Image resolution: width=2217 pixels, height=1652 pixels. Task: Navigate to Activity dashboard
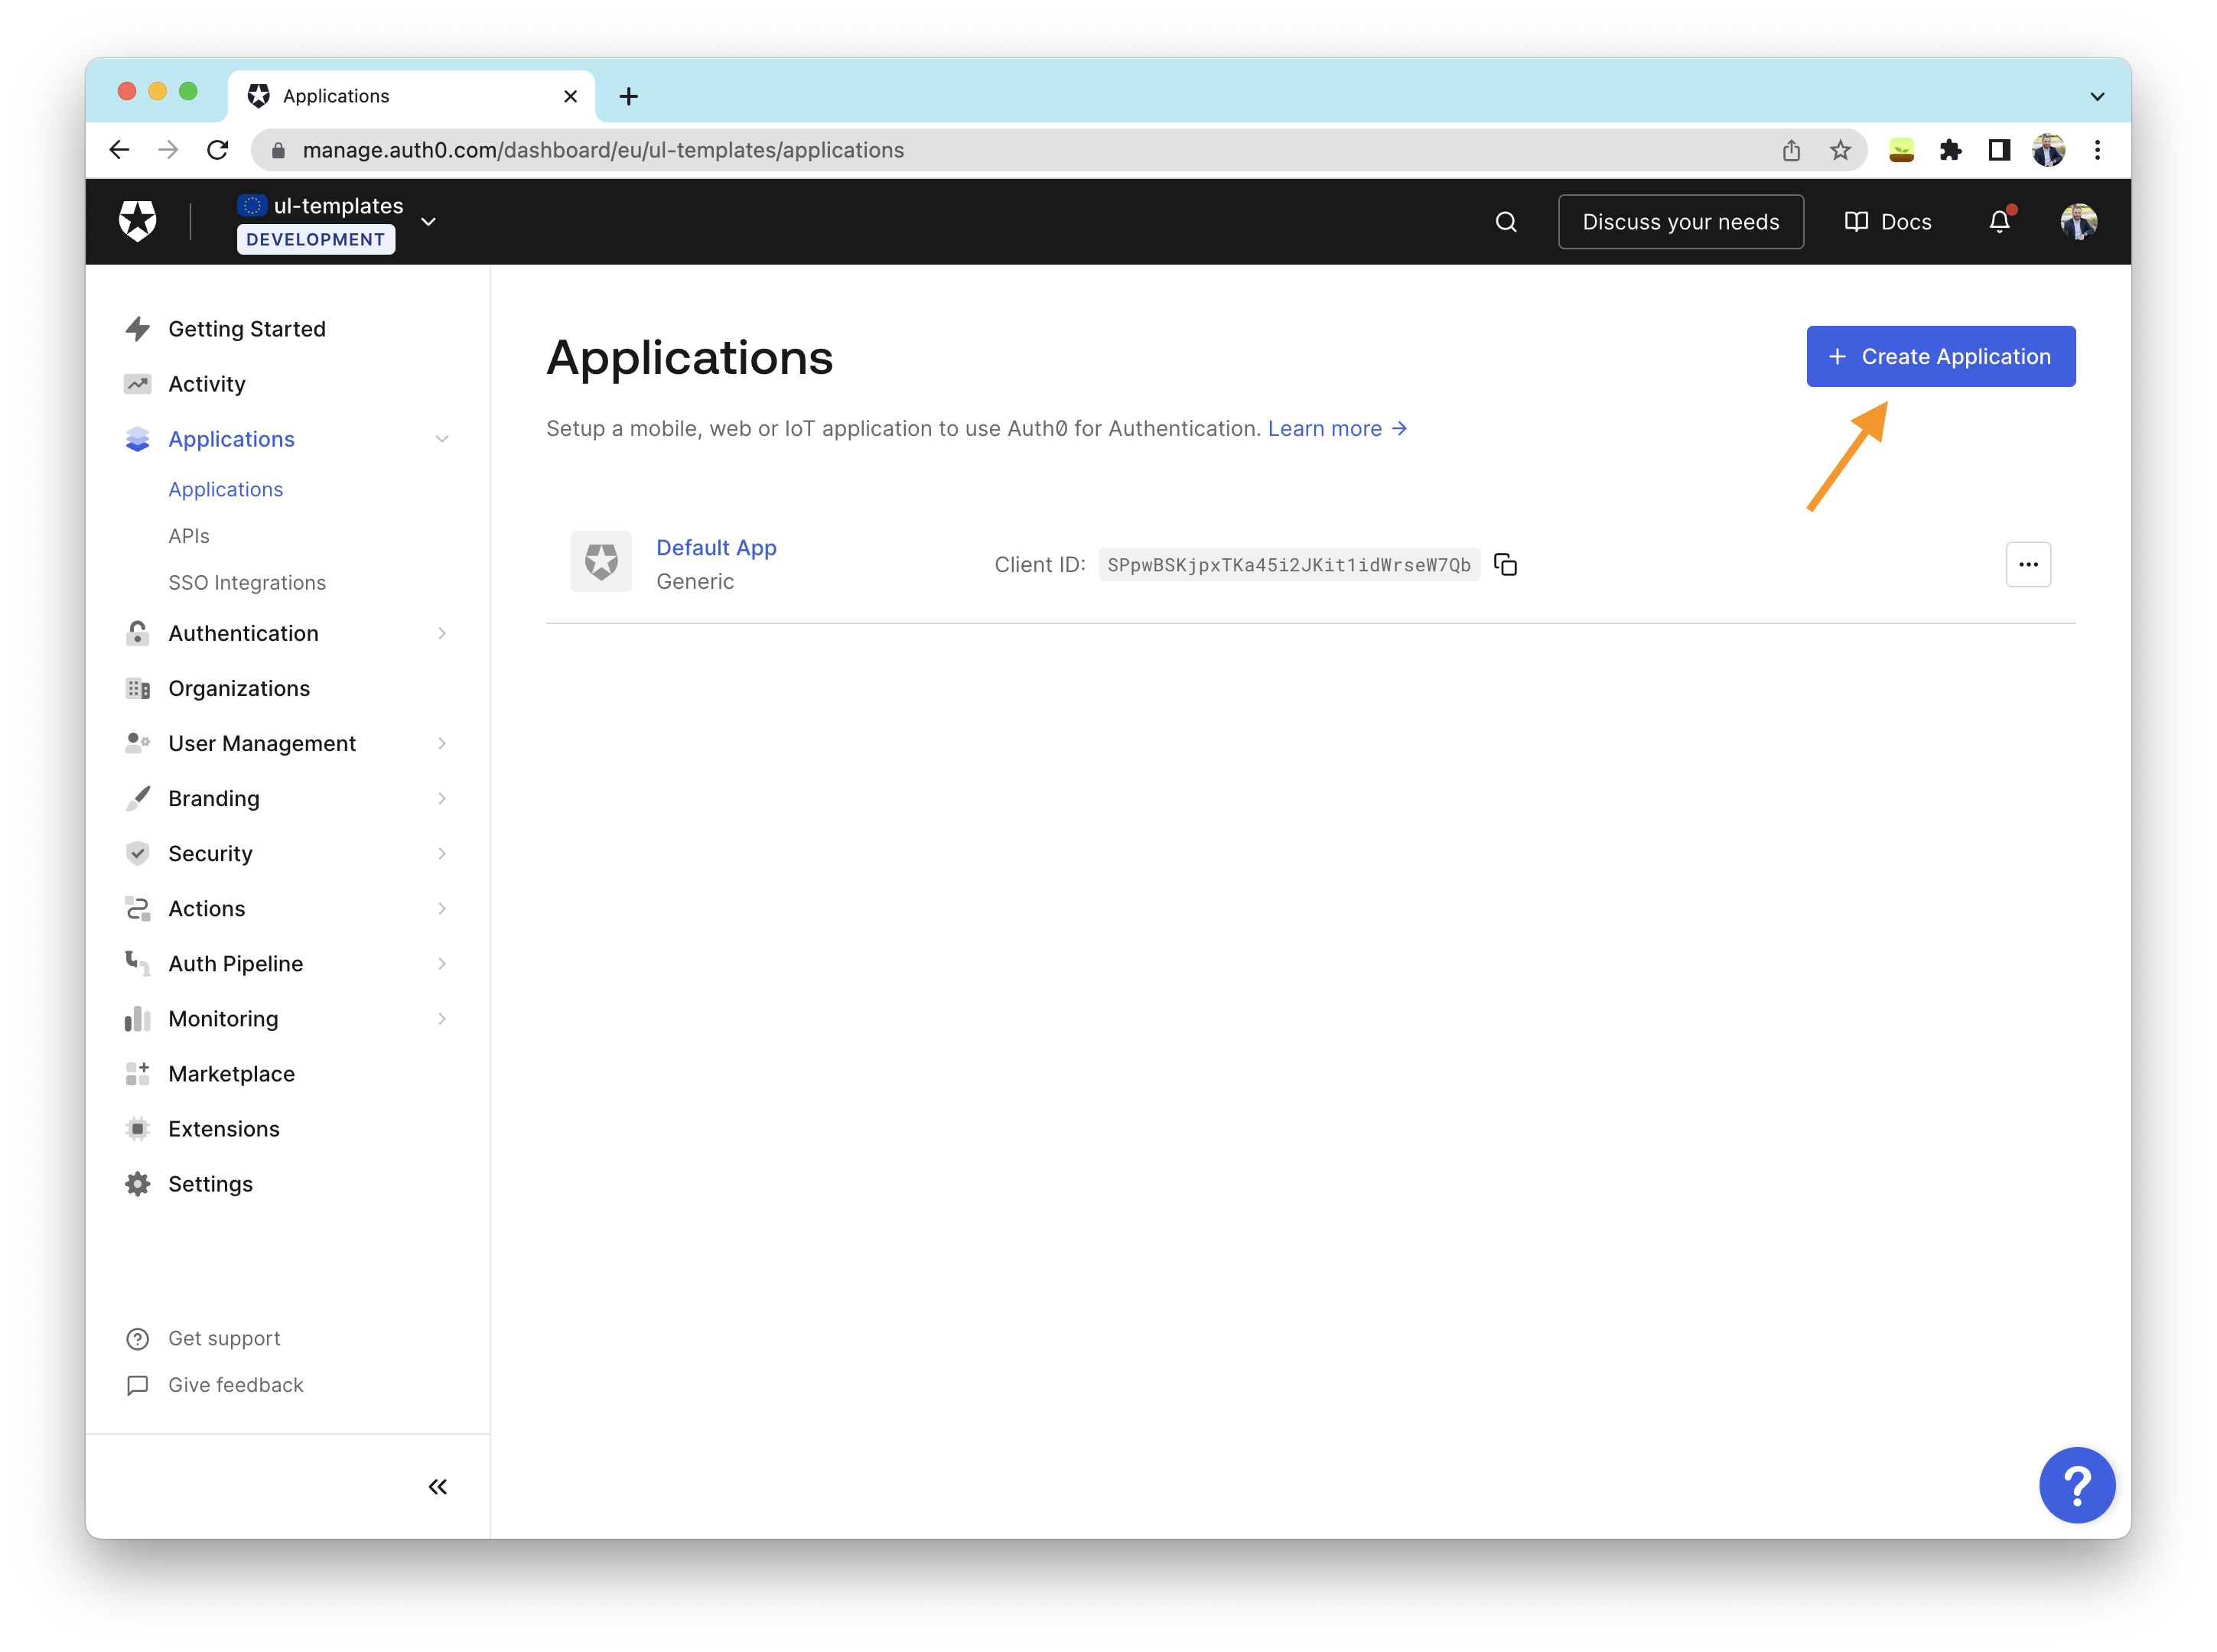pos(205,382)
